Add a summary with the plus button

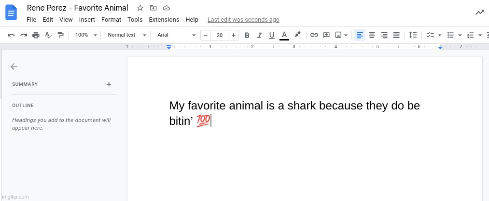[109, 84]
